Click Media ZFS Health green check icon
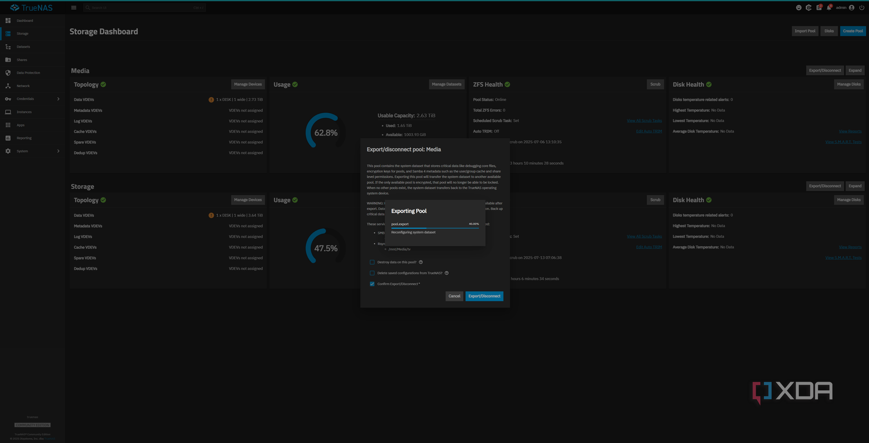Viewport: 869px width, 443px height. click(x=507, y=85)
